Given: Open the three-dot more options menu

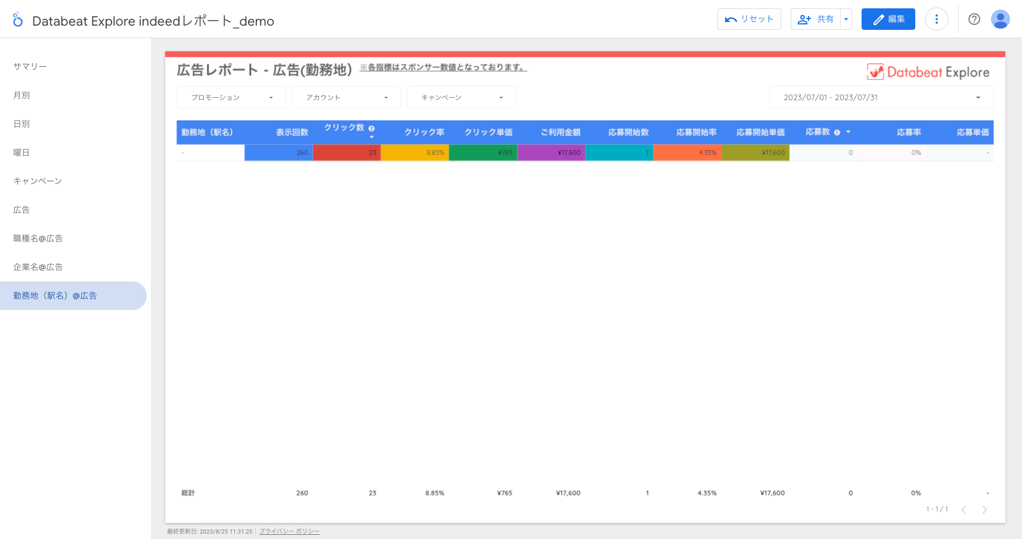Looking at the screenshot, I should pos(937,19).
